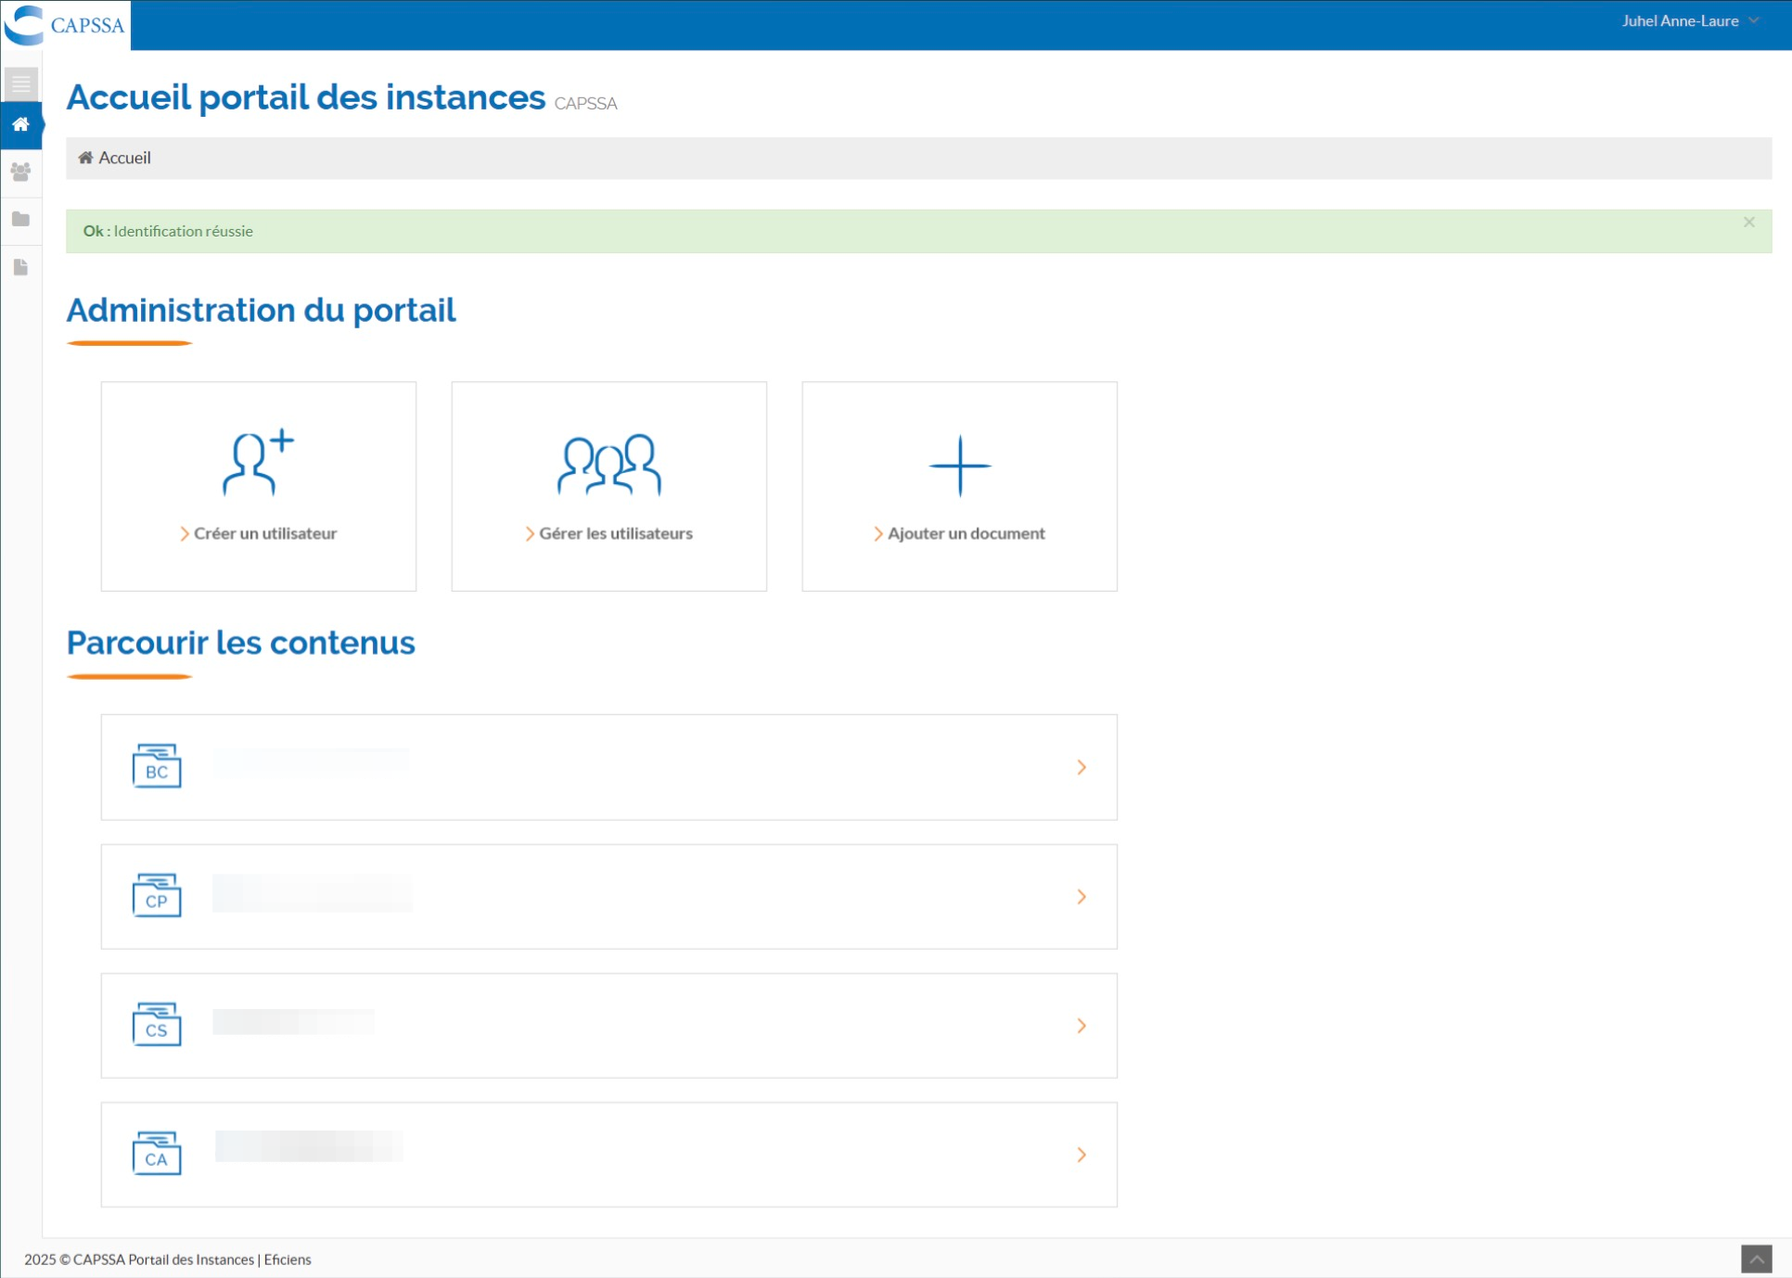Toggle the hamburger sidebar menu
Screen dimensions: 1792x1278
pos(20,84)
